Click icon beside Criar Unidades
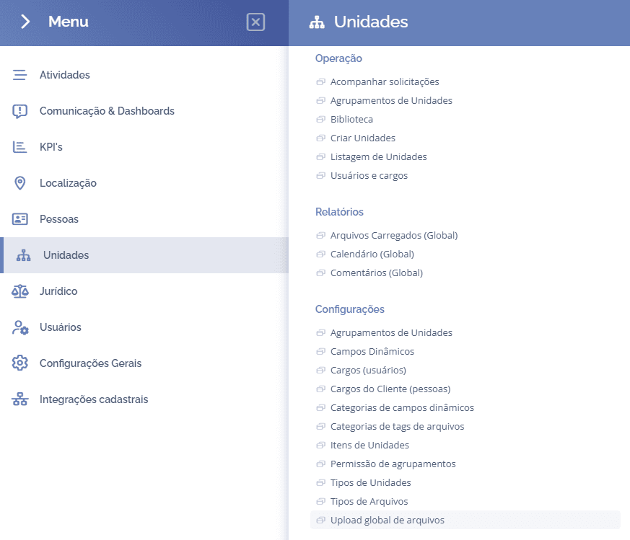 tap(320, 138)
